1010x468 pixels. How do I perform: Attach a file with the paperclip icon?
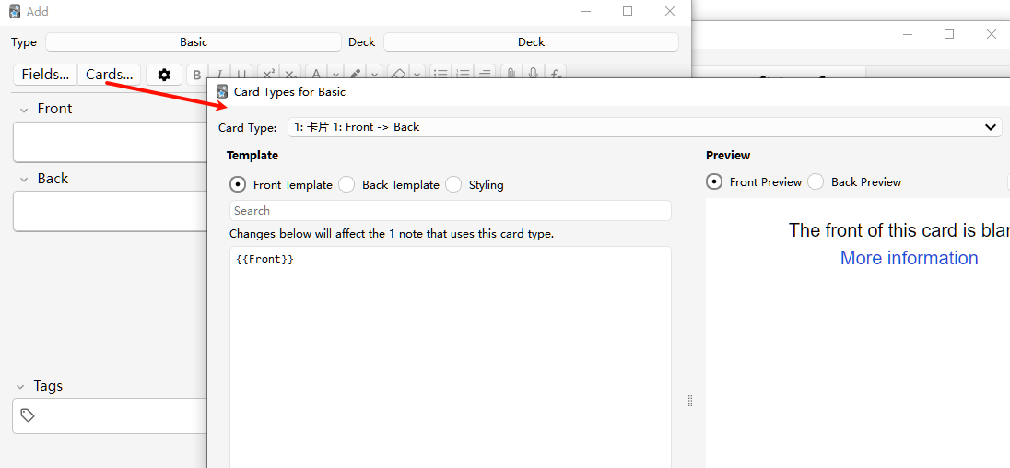(511, 74)
